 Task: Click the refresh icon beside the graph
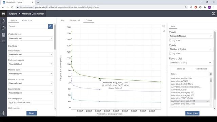click(x=164, y=31)
